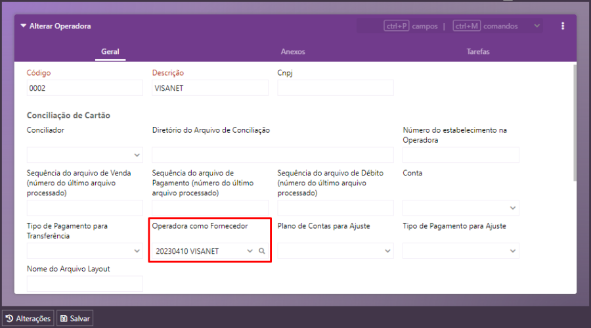Click Número do estabelecimento na Operadora field

tap(460, 155)
